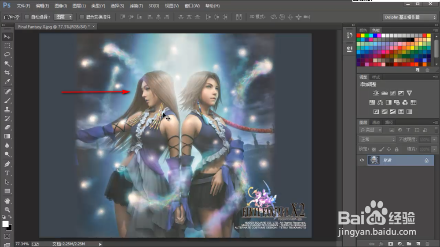Add a Color Balance adjustment
440x247 pixels.
coord(380,102)
